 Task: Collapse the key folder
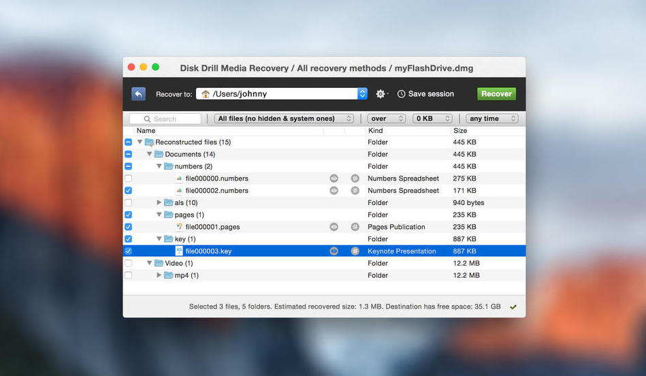click(x=159, y=238)
